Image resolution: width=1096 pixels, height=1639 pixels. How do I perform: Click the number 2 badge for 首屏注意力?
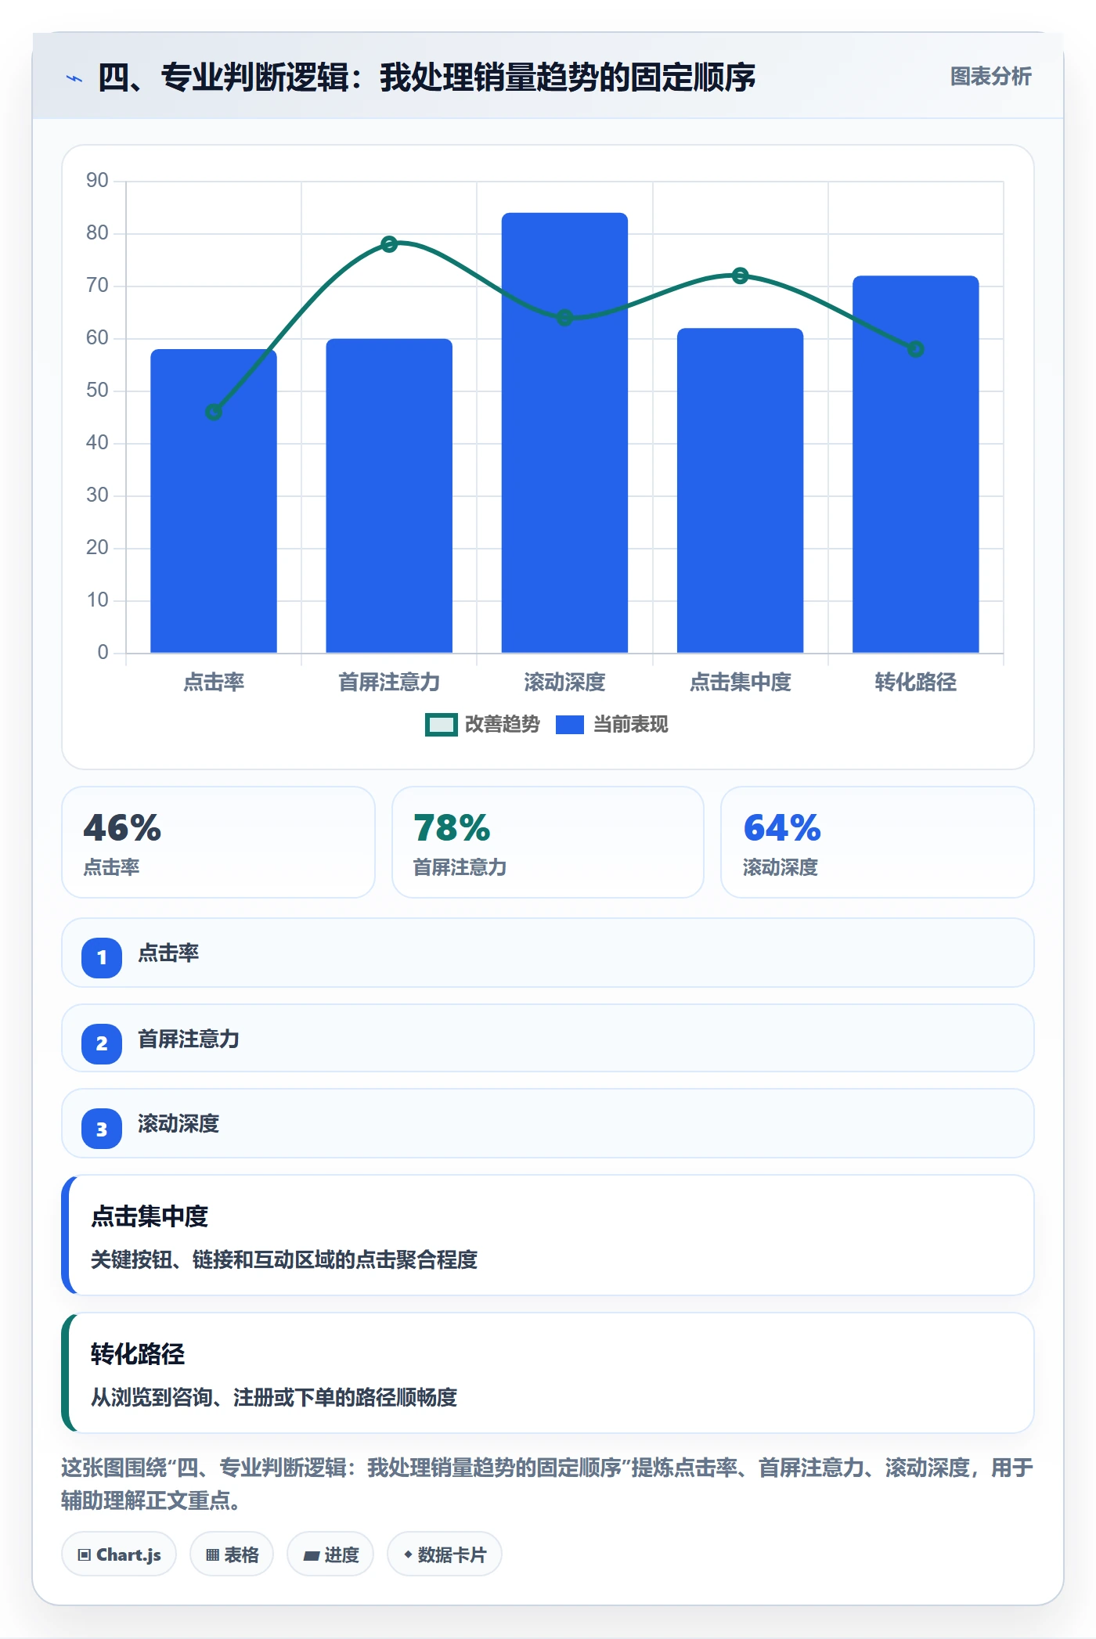(102, 1043)
